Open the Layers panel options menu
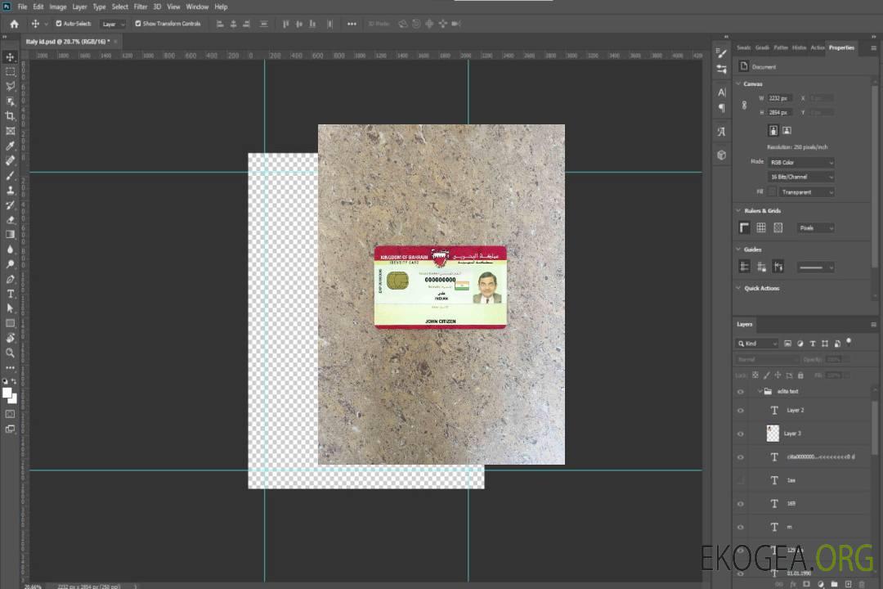The image size is (883, 589). point(873,325)
